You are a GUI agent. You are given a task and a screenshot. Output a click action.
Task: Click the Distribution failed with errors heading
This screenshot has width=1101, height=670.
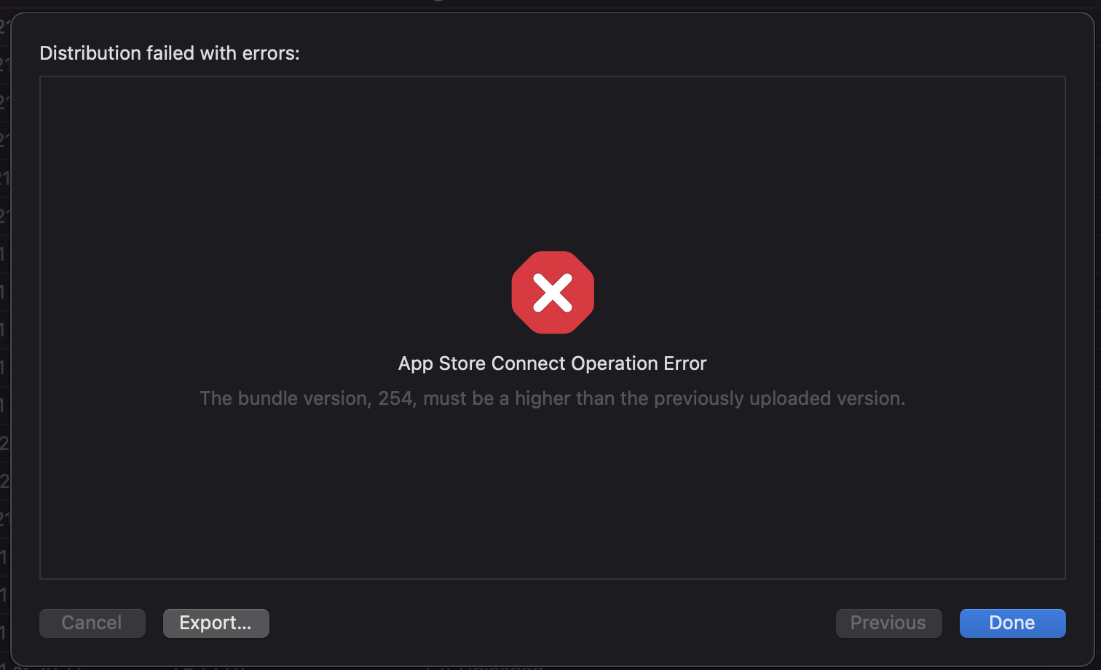[169, 53]
